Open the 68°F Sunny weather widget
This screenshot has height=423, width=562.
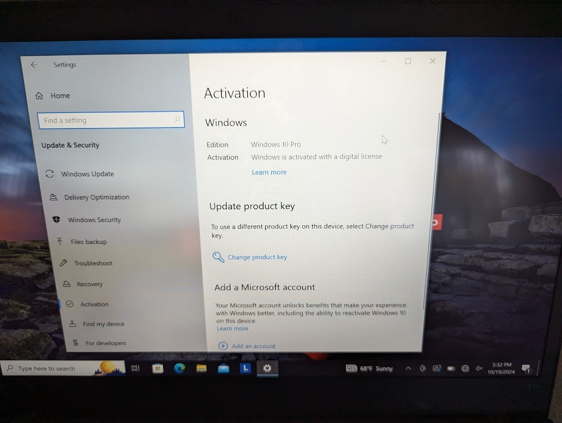[x=369, y=368]
